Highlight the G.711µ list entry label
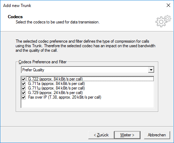This screenshot has height=143, width=174. tap(56, 88)
